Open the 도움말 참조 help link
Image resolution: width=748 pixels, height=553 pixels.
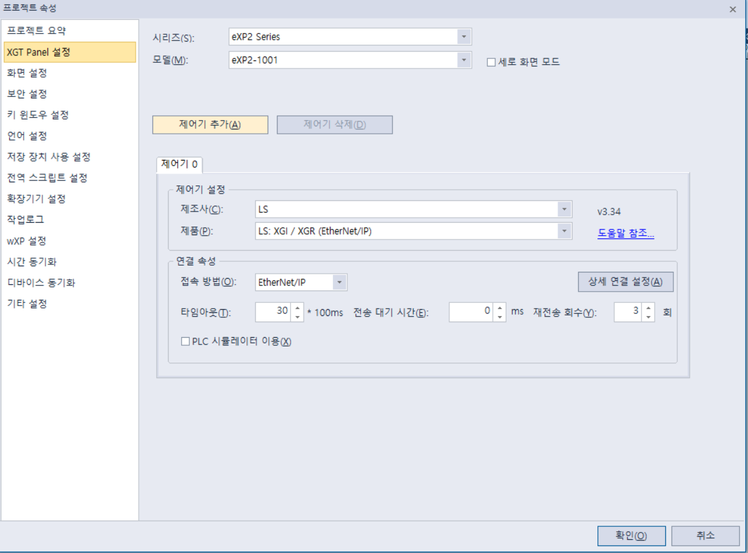625,231
